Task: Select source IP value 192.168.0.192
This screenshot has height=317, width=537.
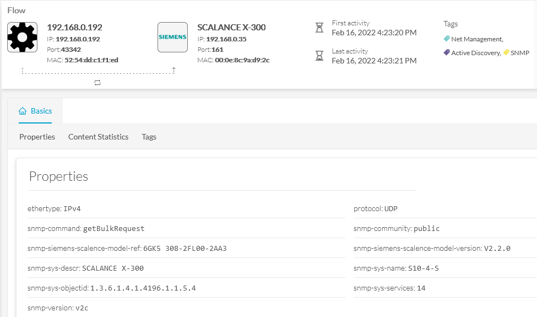Action: click(x=78, y=39)
